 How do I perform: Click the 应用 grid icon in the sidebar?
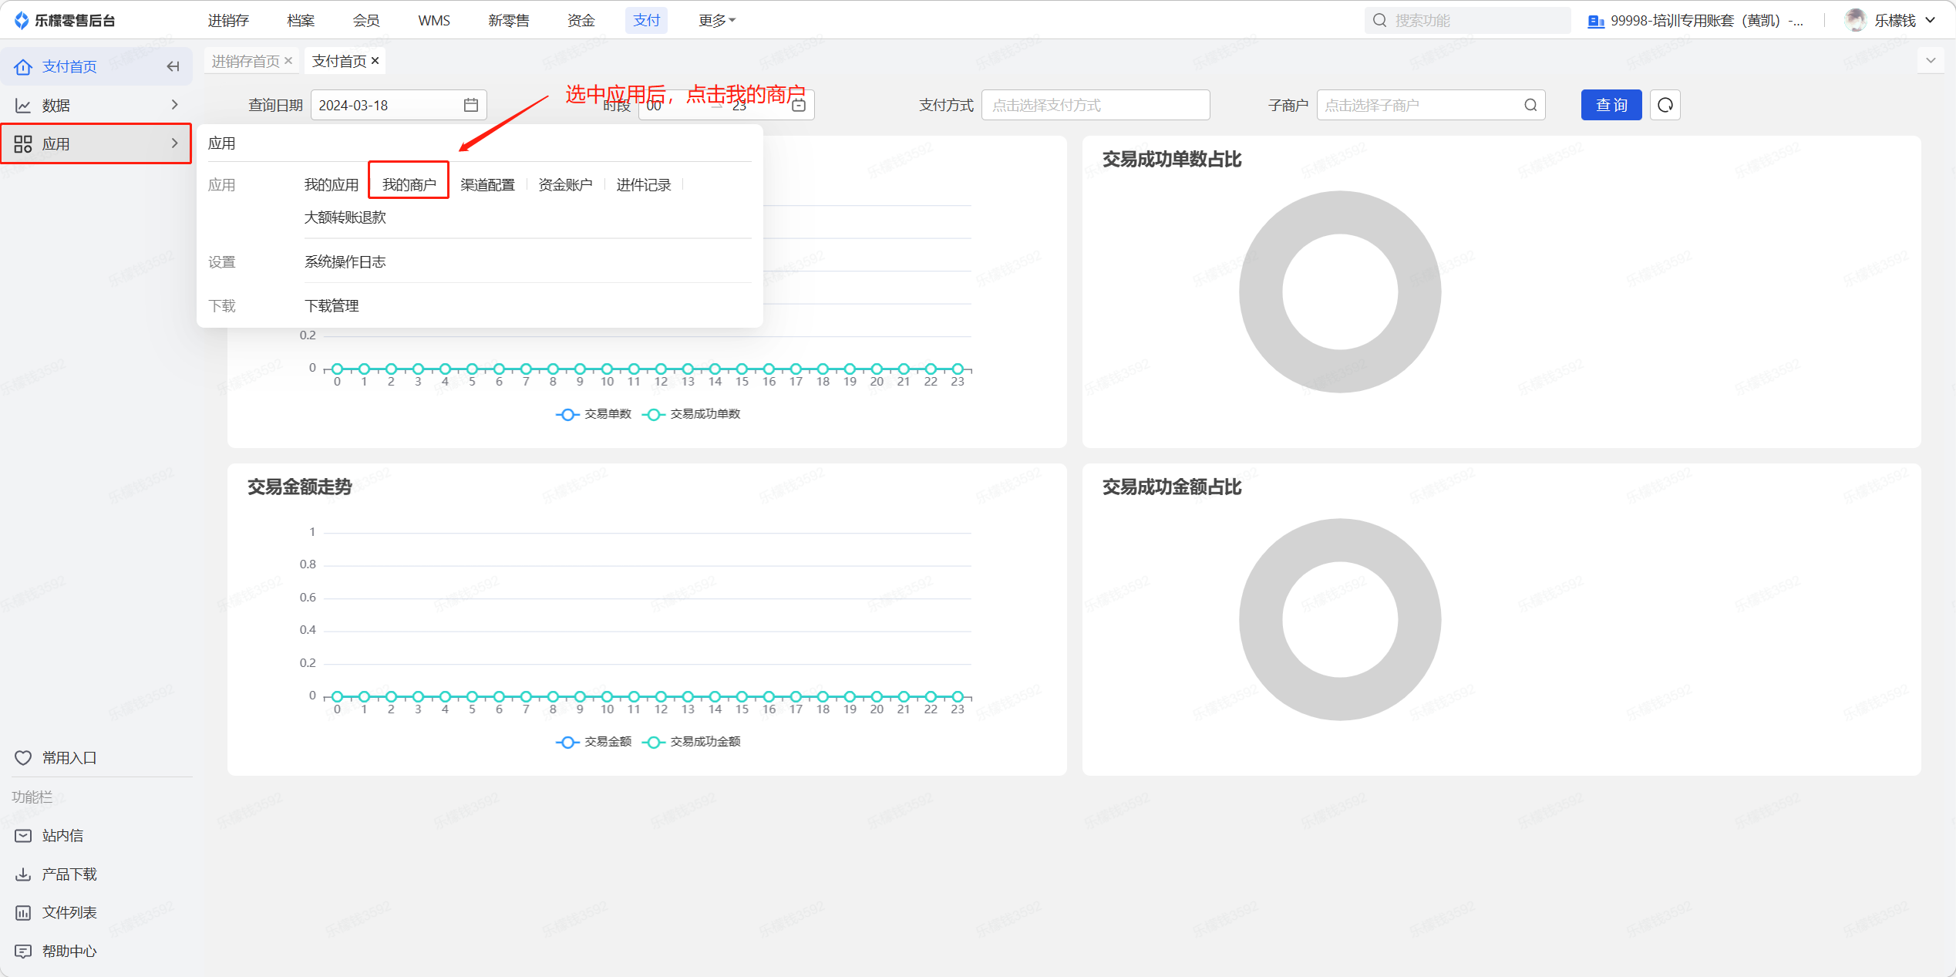pyautogui.click(x=23, y=144)
